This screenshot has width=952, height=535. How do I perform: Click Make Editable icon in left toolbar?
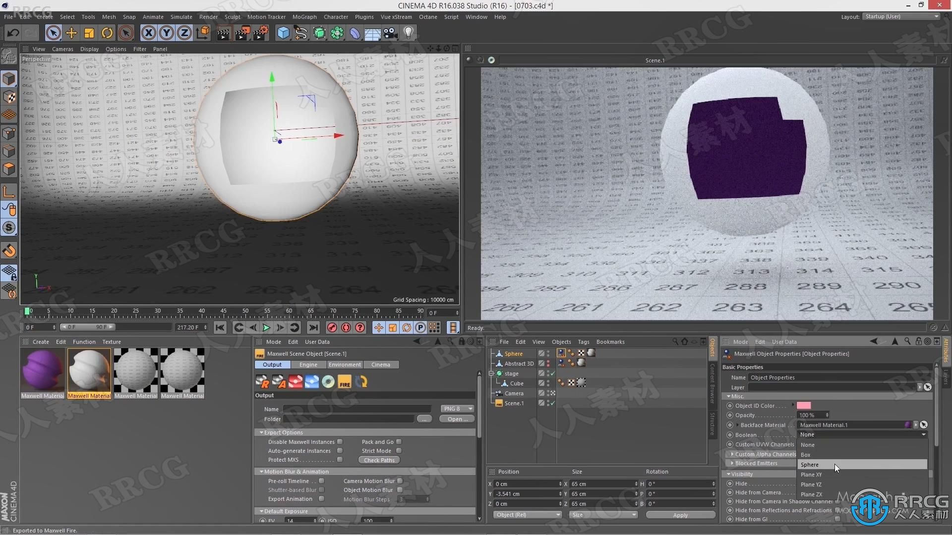pyautogui.click(x=9, y=57)
